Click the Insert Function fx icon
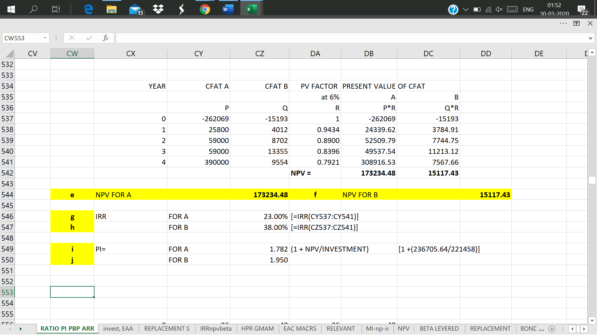Screen dimensions: 597x335 click(105, 38)
